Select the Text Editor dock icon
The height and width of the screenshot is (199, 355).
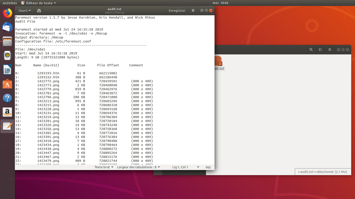7,126
